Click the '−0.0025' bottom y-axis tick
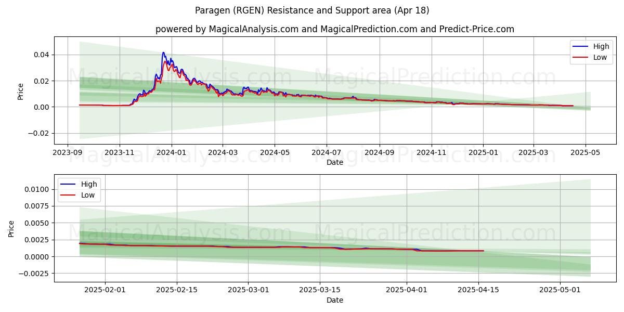This screenshot has width=624, height=312. (34, 274)
